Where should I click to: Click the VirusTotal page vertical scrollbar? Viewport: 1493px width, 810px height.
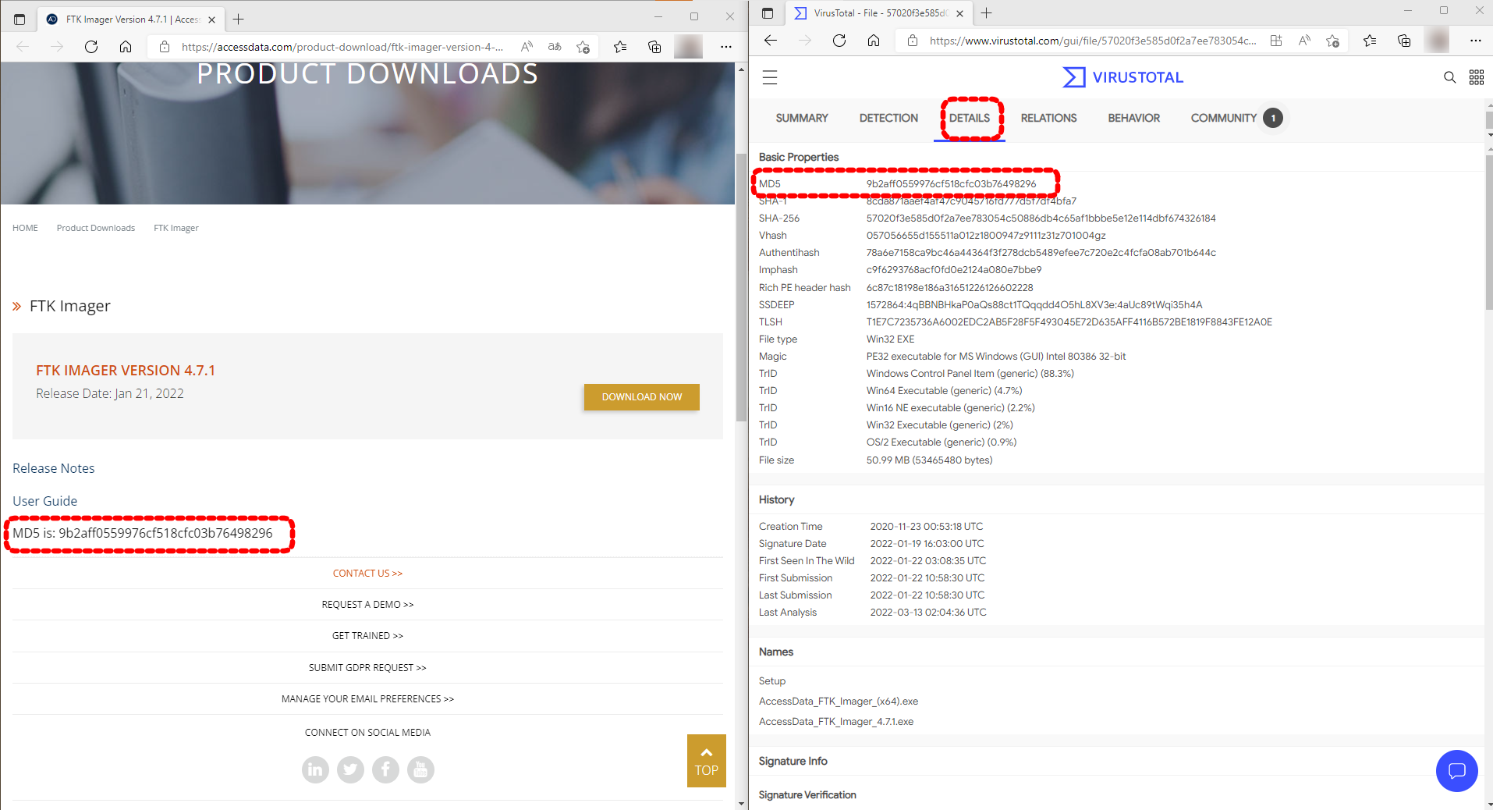(x=1489, y=233)
